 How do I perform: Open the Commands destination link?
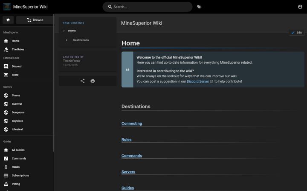coord(132,156)
